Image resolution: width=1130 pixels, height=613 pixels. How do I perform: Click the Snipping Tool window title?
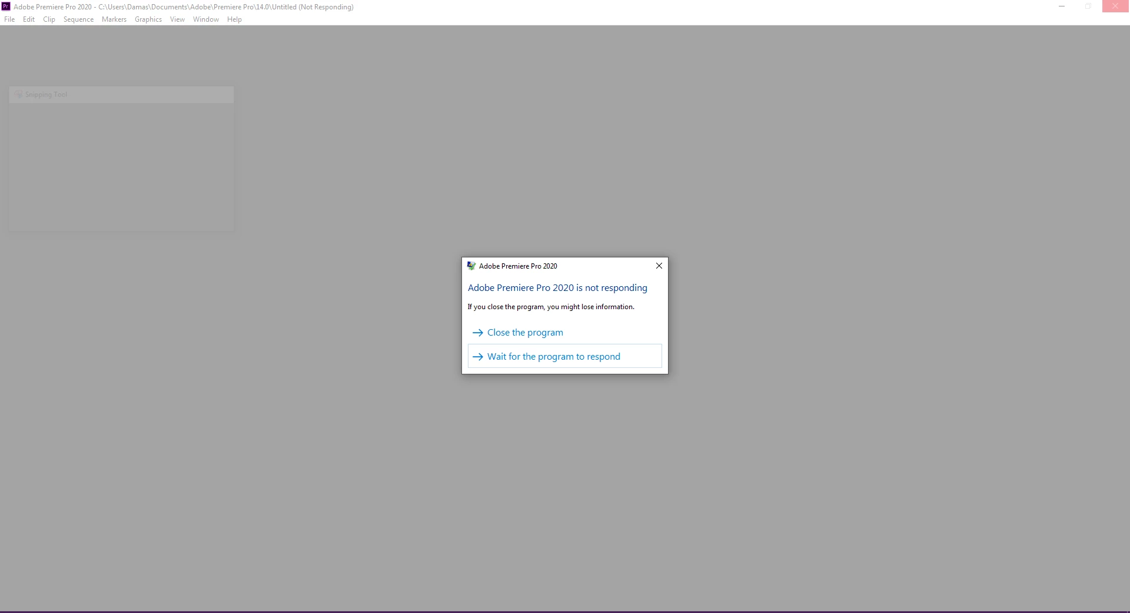46,95
